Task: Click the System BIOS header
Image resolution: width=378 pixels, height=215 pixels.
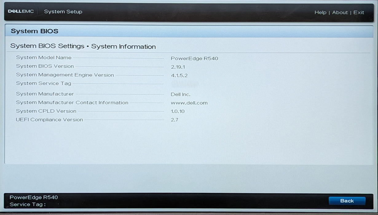Action: (x=34, y=31)
